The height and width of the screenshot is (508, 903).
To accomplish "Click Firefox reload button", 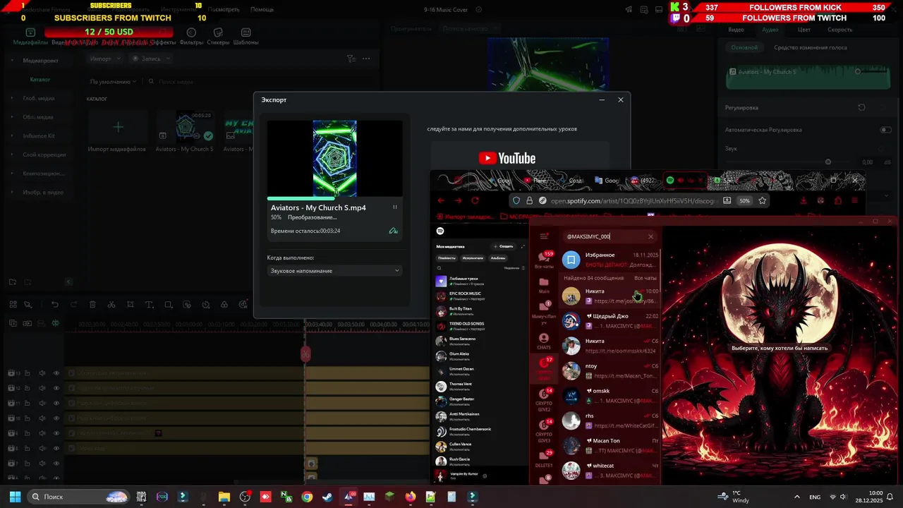I will point(475,200).
